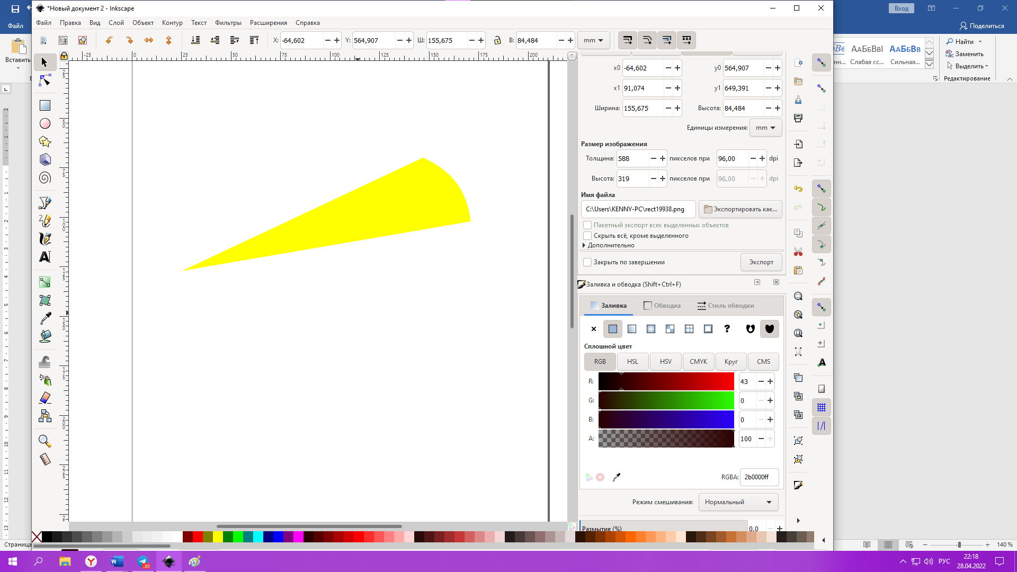Click 'Круг' color wheel button

tap(731, 362)
